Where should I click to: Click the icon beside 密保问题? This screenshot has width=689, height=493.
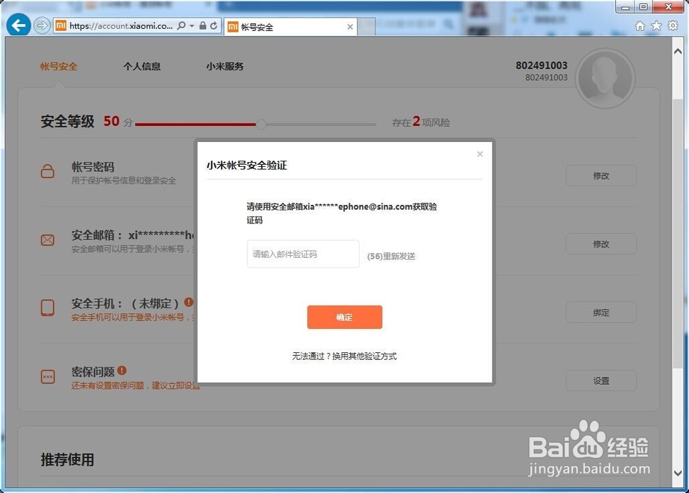point(47,376)
